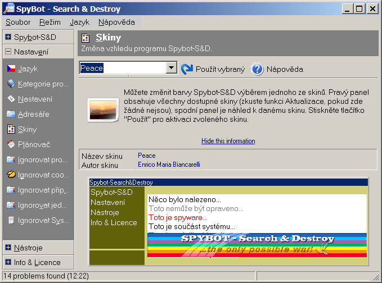This screenshot has width=382, height=283.
Task: Click the Skiny palette icon in sidebar
Action: pyautogui.click(x=11, y=129)
